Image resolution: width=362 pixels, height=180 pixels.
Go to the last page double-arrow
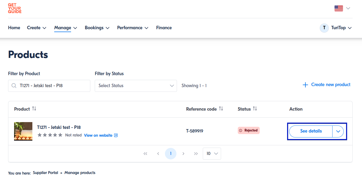(196, 154)
